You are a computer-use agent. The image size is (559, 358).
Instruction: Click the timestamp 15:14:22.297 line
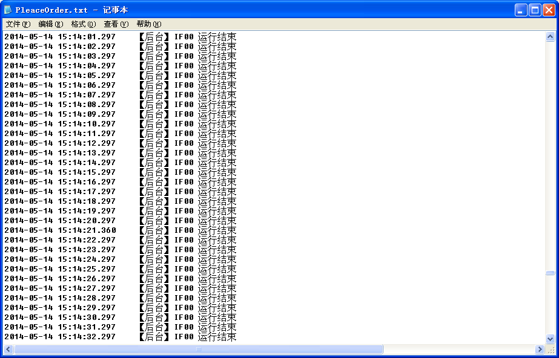click(120, 240)
